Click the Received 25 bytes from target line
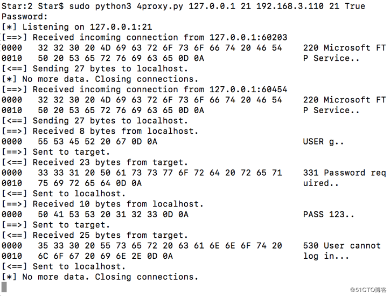This screenshot has height=296, width=390. [95, 235]
